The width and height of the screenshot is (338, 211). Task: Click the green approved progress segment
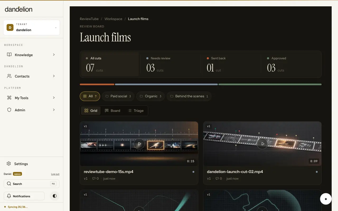(270, 84)
